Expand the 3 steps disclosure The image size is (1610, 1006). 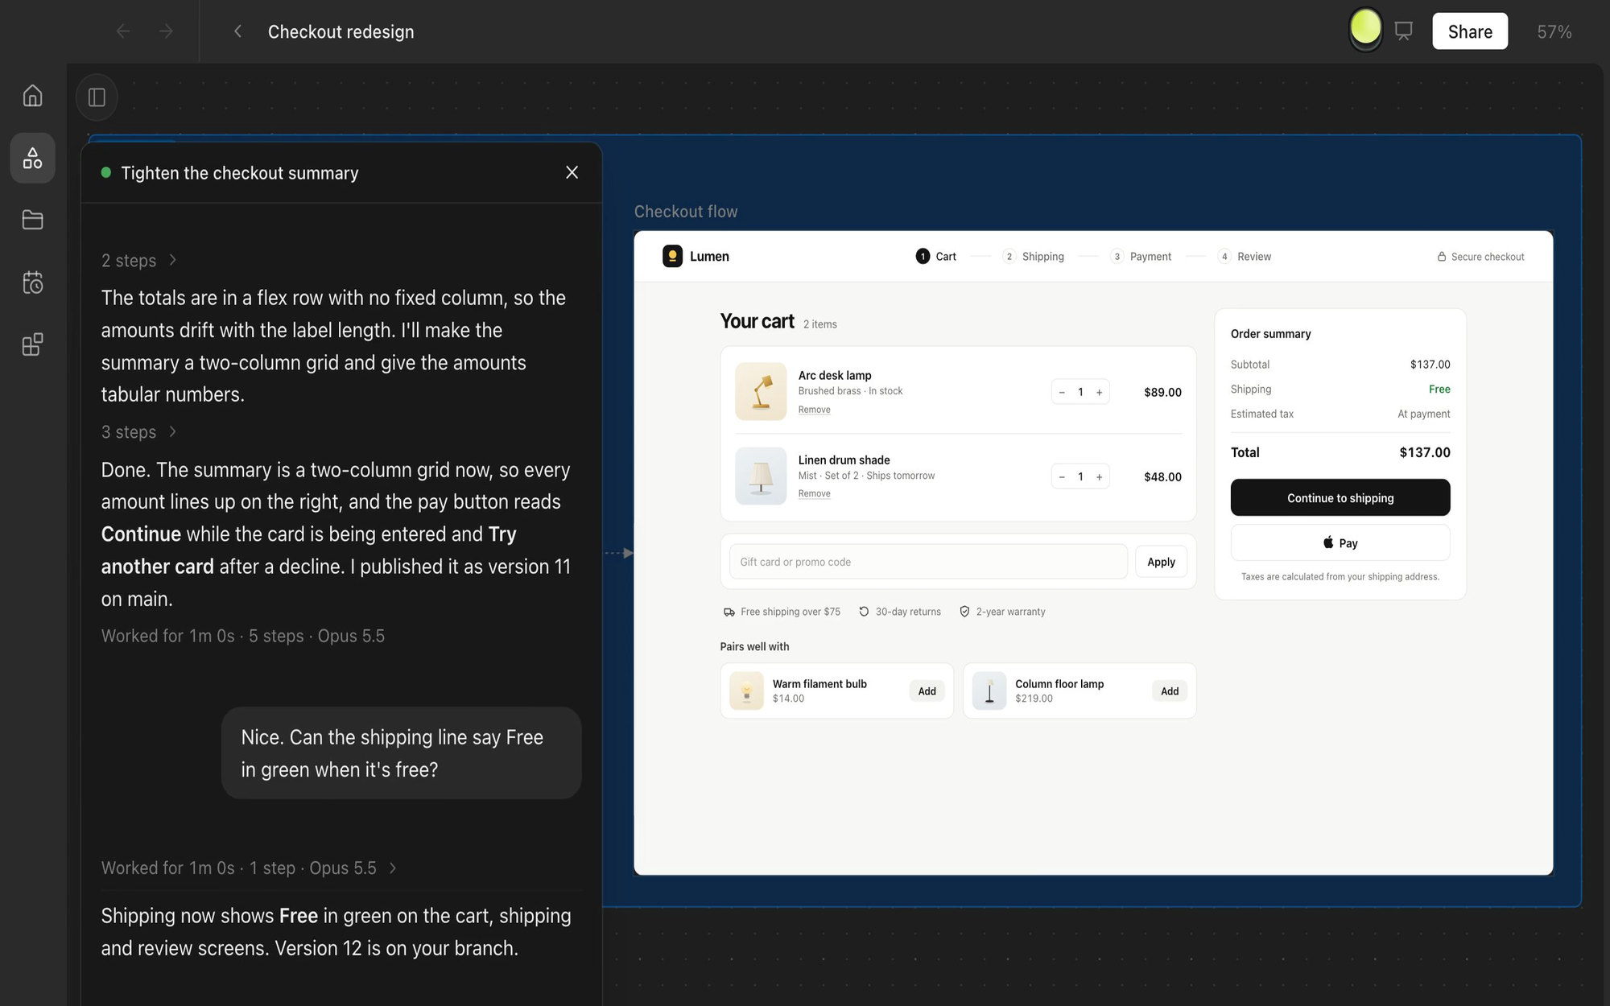[139, 432]
